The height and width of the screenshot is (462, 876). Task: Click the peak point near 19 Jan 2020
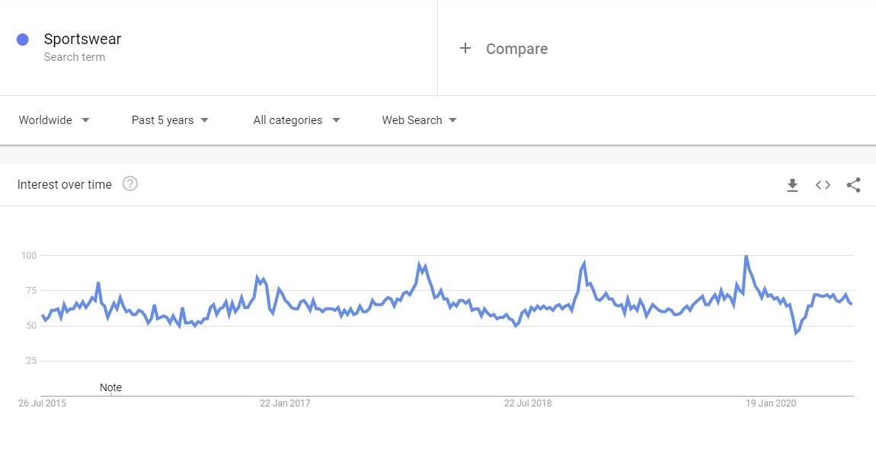pos(746,256)
